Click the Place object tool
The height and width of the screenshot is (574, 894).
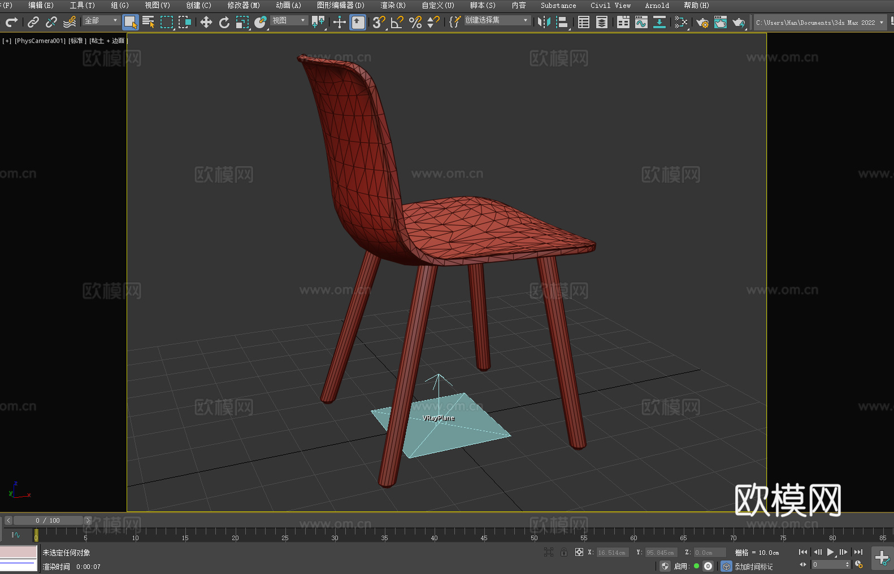[261, 22]
